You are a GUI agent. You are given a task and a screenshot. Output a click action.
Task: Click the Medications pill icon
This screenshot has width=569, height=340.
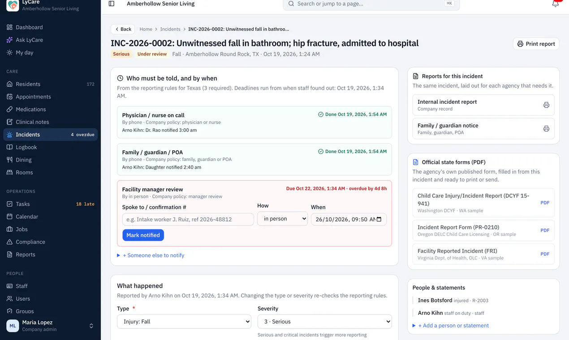coord(9,109)
